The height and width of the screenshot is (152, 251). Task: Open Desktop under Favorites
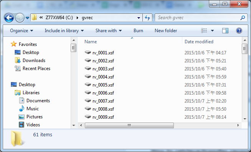tap(31, 52)
